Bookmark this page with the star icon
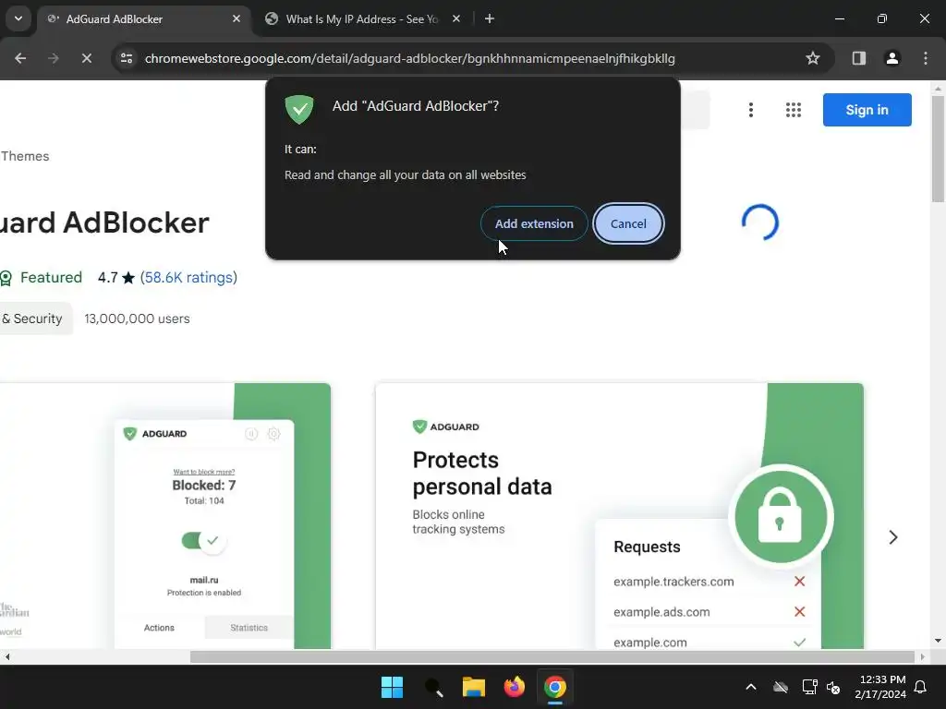The height and width of the screenshot is (709, 946). [x=813, y=58]
